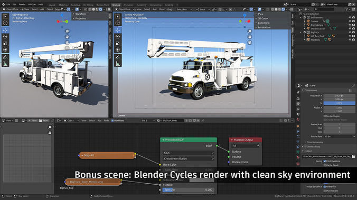Activate Move tool in User Perspective viewport

click(5, 30)
